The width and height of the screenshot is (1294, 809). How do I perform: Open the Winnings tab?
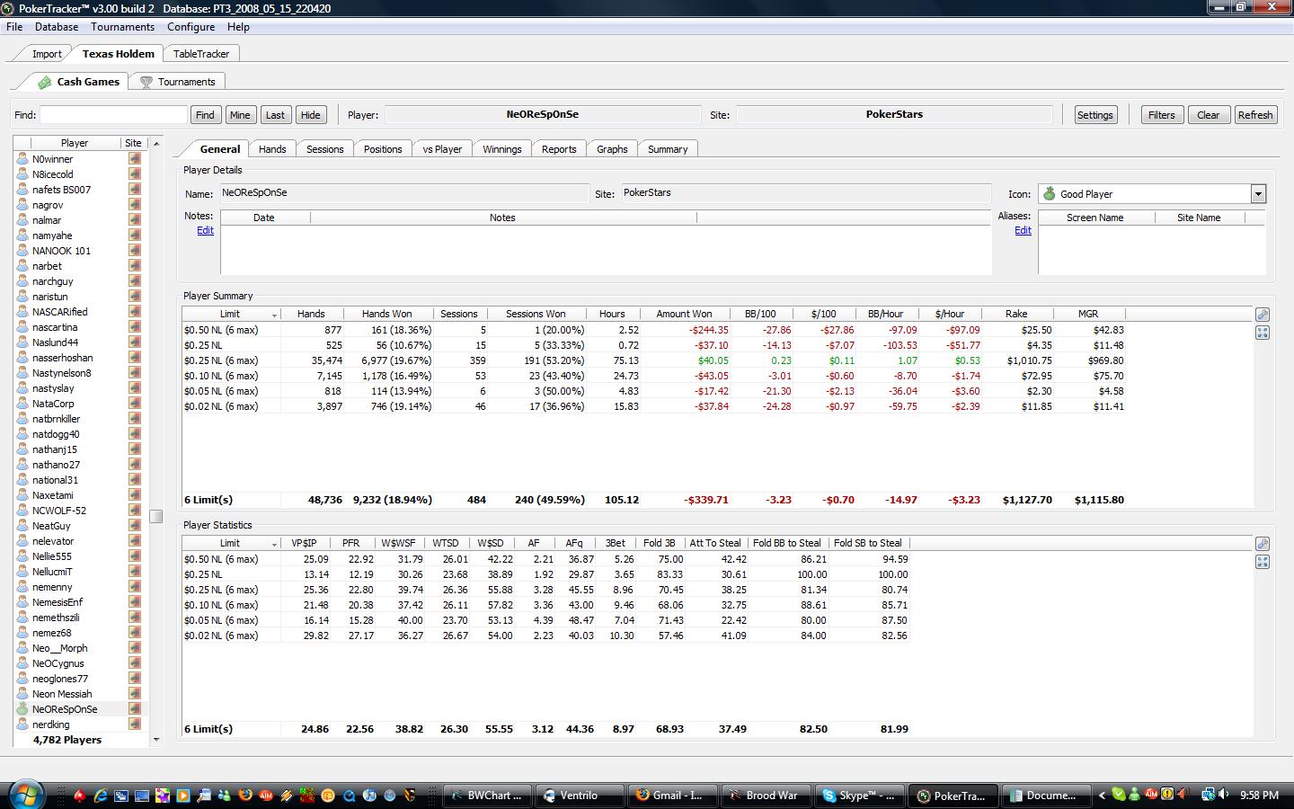tap(501, 149)
